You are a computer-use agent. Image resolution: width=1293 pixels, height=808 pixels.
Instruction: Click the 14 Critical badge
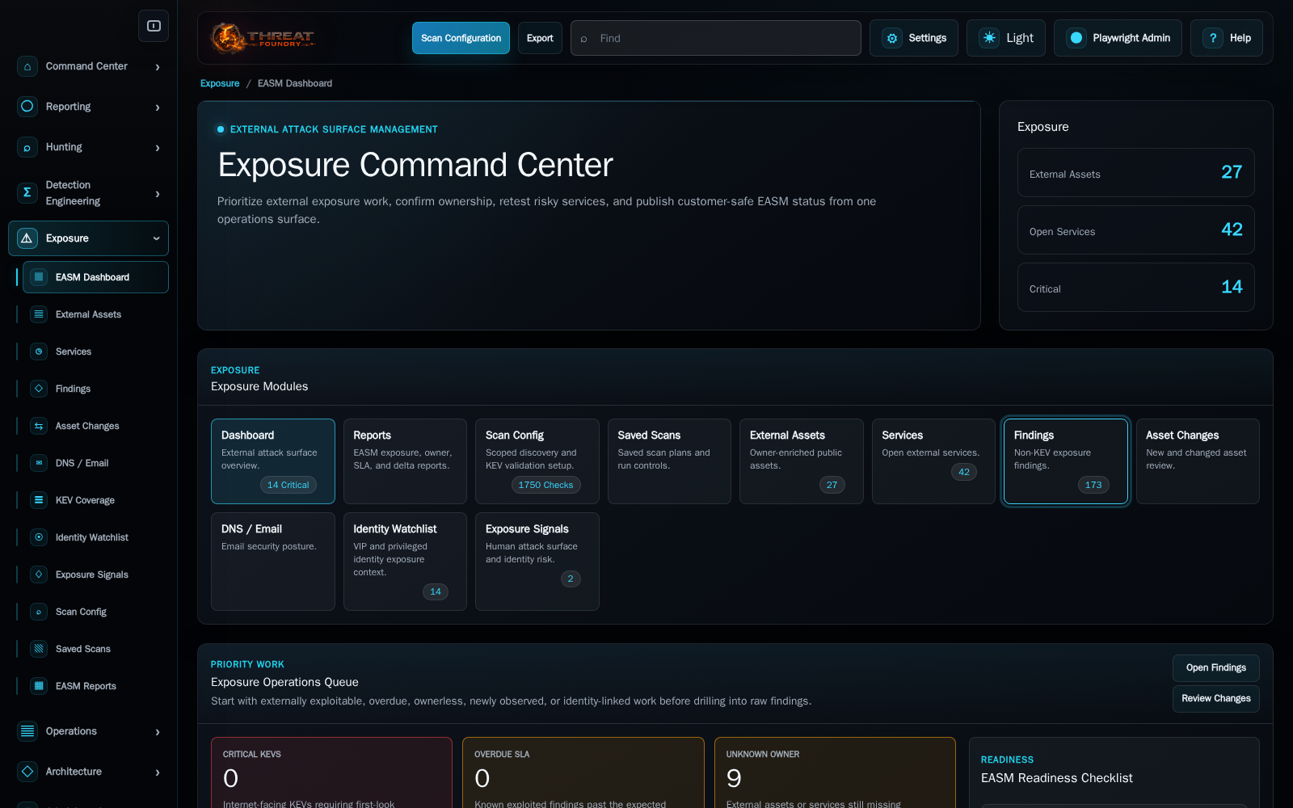click(289, 485)
